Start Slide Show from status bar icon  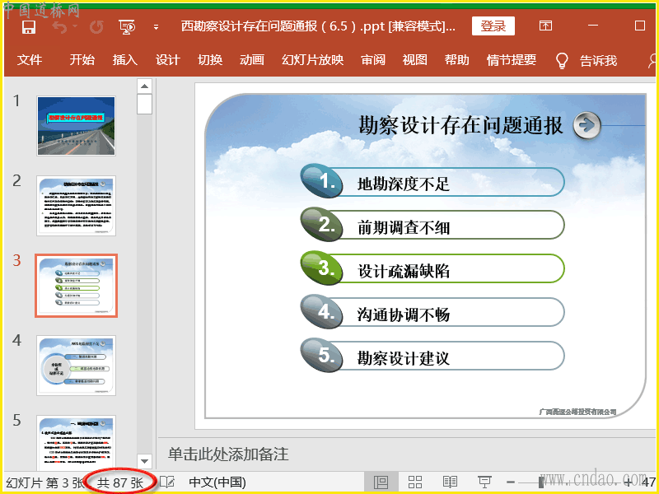click(x=484, y=482)
